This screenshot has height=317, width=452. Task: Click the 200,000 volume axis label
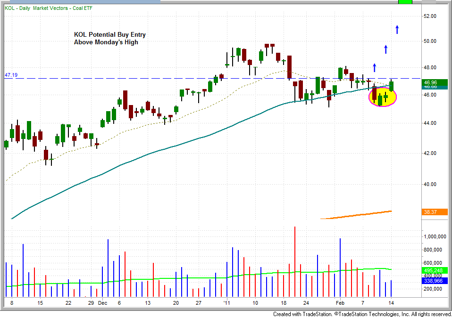[432, 289]
